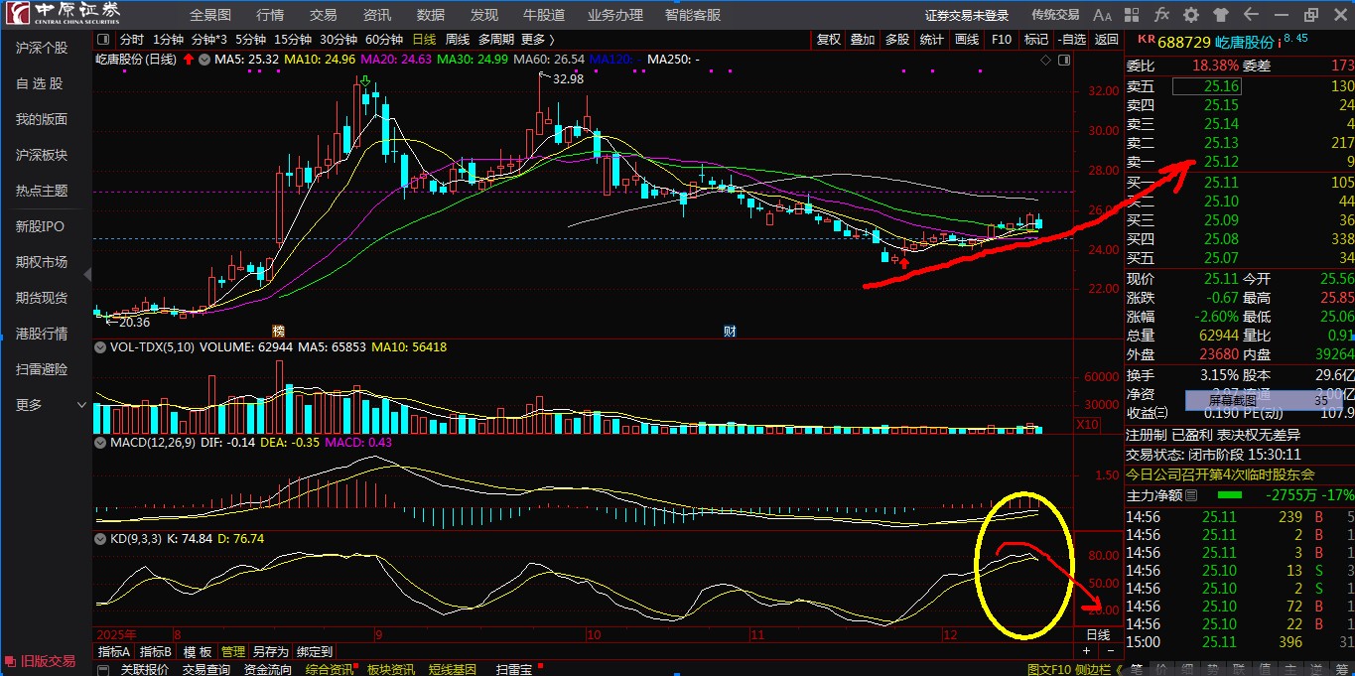The image size is (1355, 676).
Task: Zoom out chart with minus button
Action: coord(1111,651)
